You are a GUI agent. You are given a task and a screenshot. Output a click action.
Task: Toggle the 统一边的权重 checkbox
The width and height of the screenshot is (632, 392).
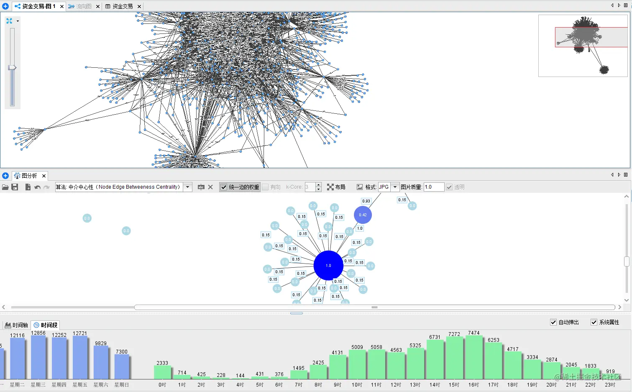click(x=224, y=187)
